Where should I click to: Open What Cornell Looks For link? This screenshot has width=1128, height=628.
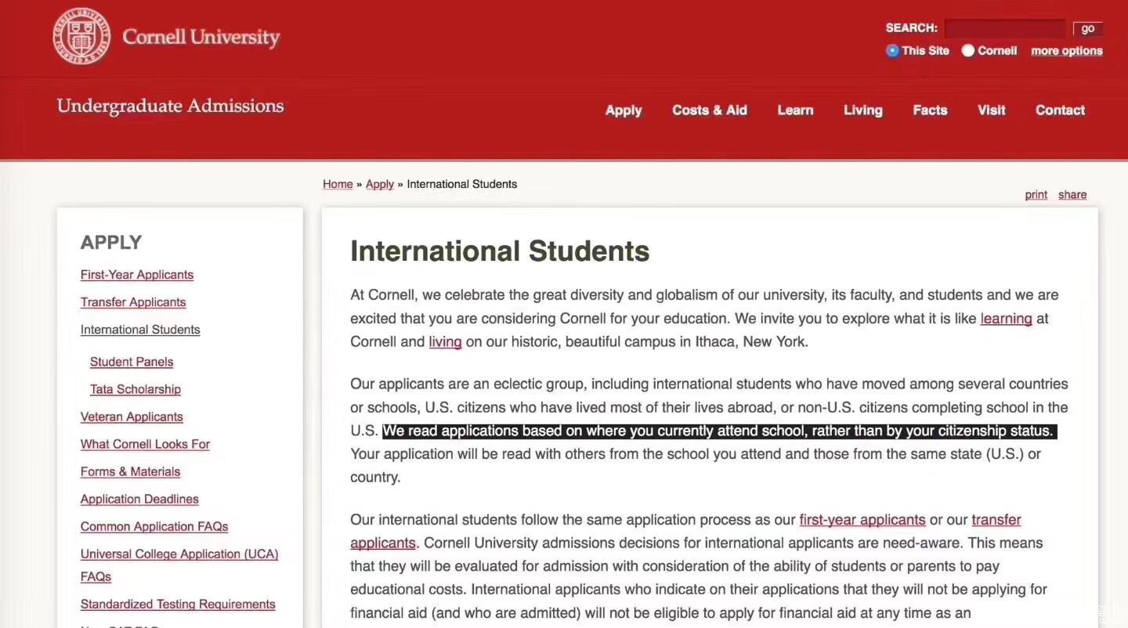coord(145,444)
